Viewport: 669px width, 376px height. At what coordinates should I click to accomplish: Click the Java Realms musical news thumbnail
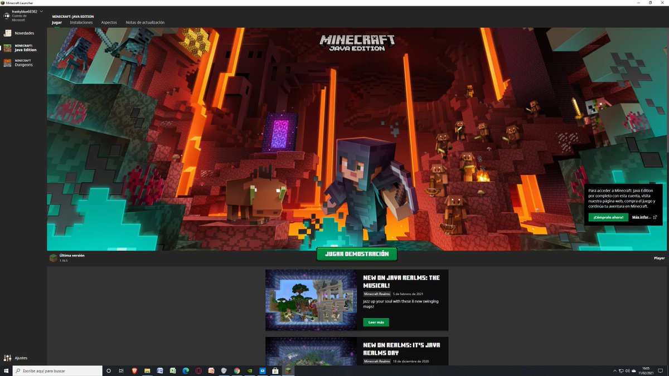(311, 300)
